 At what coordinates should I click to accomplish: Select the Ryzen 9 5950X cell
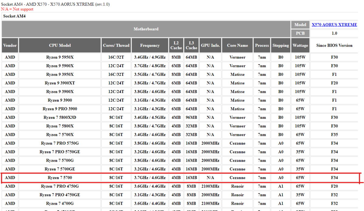[60, 57]
